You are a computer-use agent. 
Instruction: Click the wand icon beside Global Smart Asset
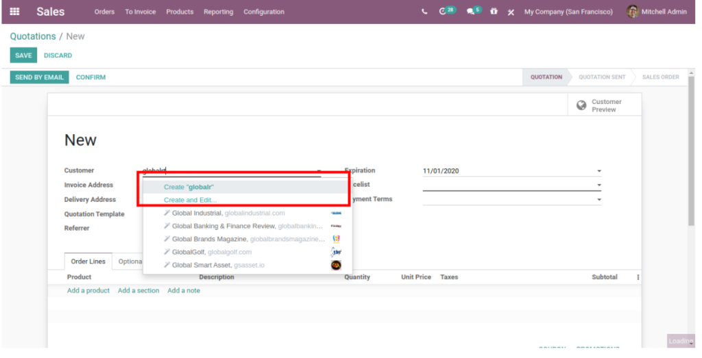167,265
